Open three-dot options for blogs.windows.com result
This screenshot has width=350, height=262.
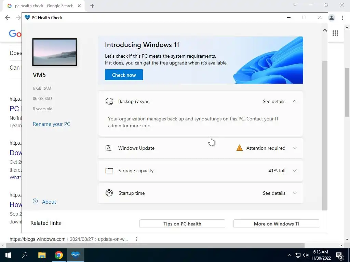[137, 239]
